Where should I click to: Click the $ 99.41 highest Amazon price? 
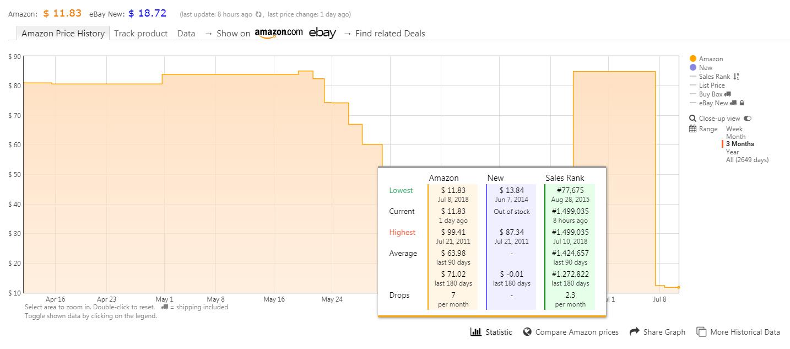[453, 232]
